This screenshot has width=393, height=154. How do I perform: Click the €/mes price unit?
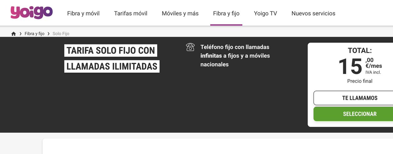(374, 66)
